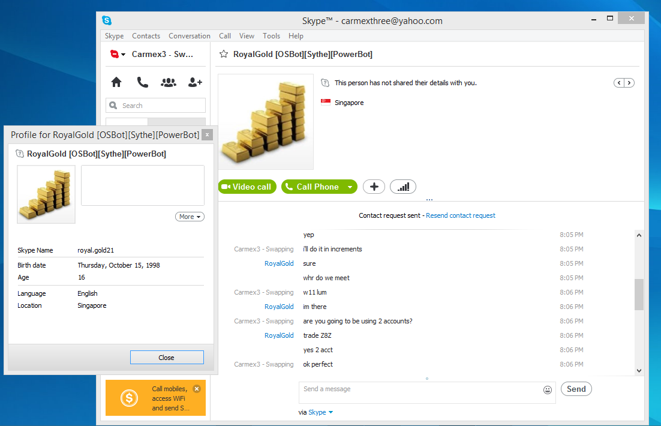Click the message 'whr do we meet'

[326, 278]
